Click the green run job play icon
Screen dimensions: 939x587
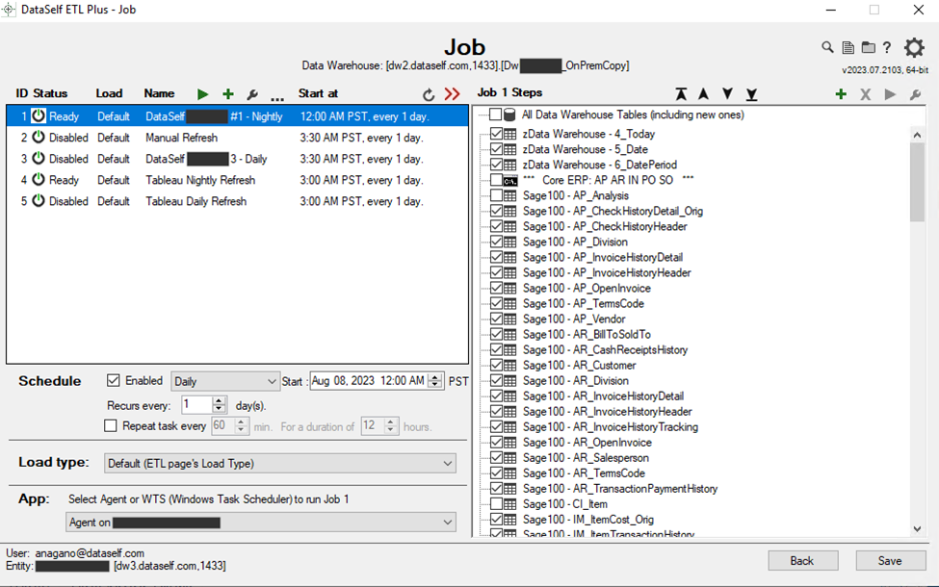pos(202,94)
